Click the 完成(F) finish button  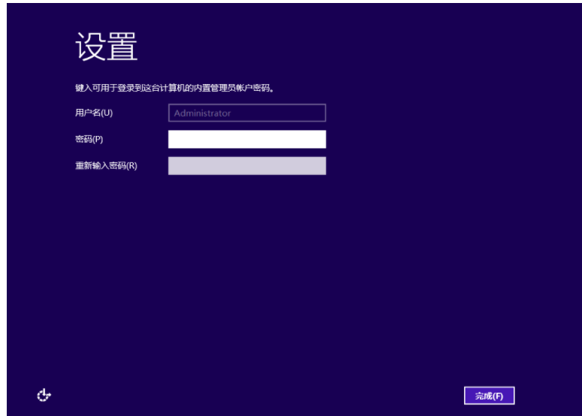coord(489,396)
